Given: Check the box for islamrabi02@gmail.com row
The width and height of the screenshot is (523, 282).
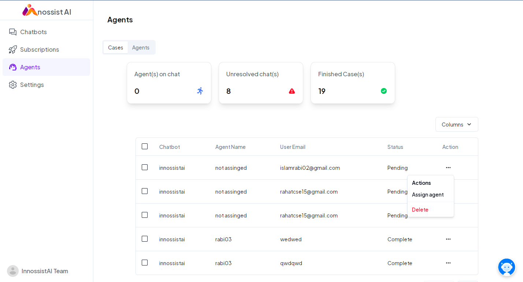Looking at the screenshot, I should point(145,167).
